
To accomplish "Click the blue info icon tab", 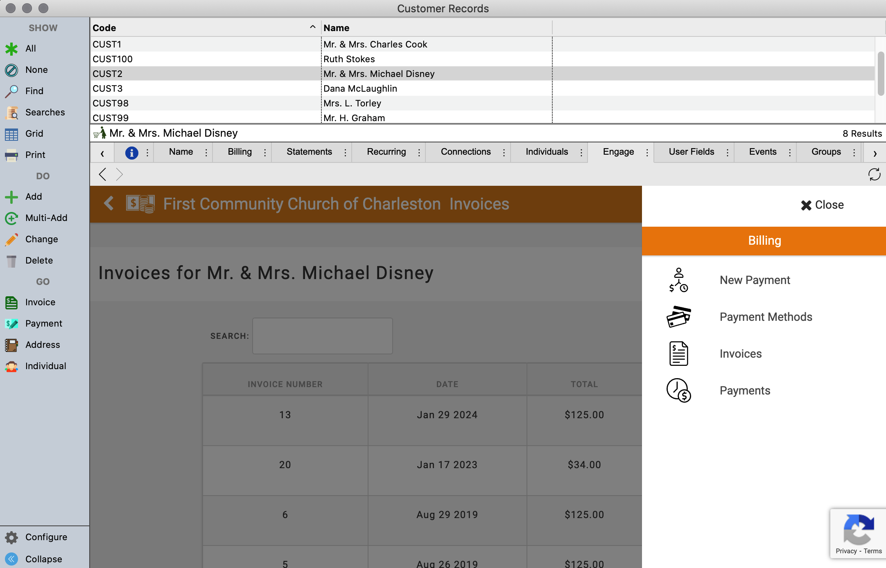I will pyautogui.click(x=131, y=153).
